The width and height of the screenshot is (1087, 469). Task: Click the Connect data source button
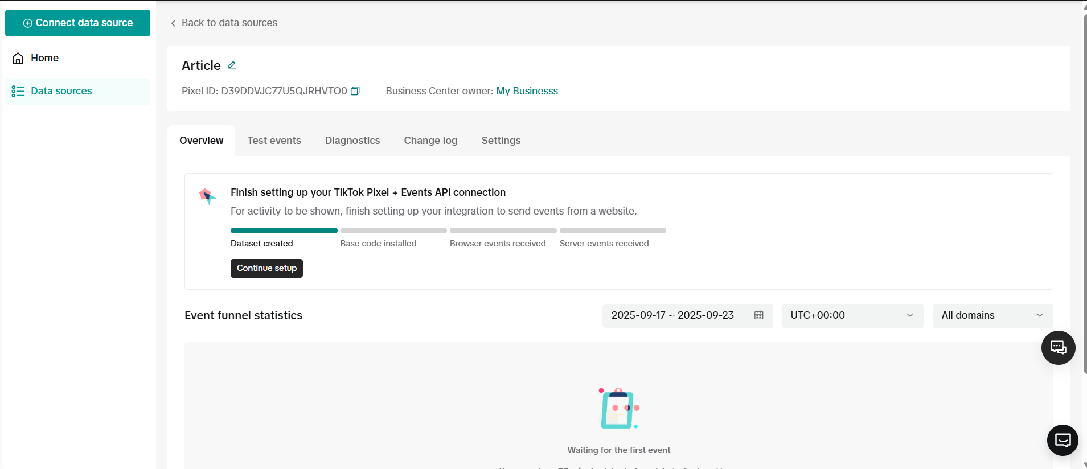tap(77, 23)
